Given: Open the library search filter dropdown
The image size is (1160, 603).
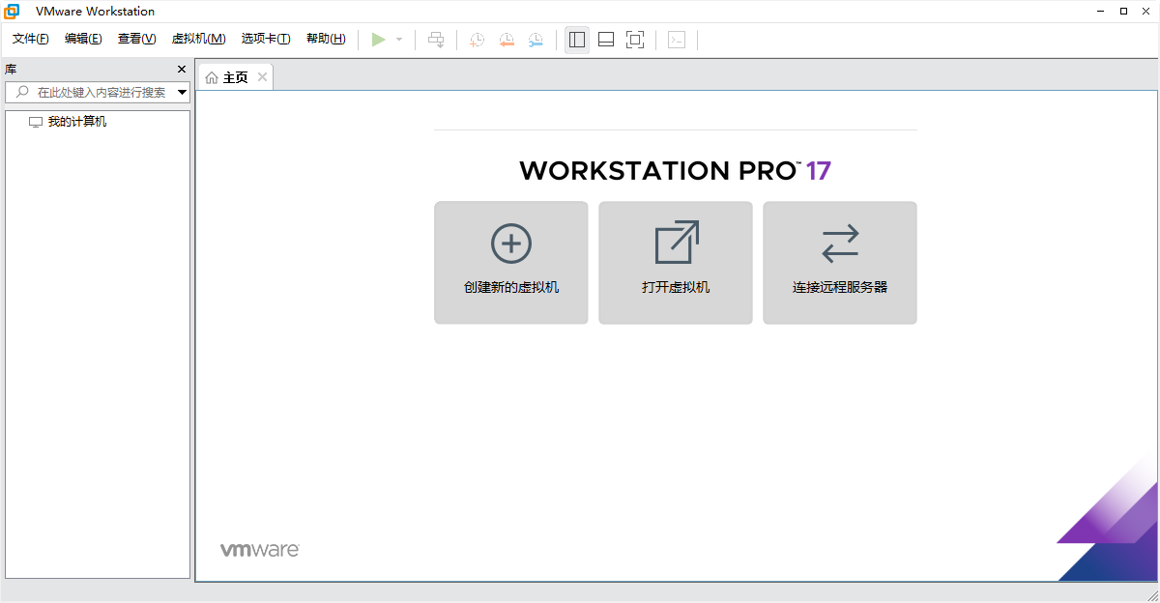Looking at the screenshot, I should (x=182, y=93).
